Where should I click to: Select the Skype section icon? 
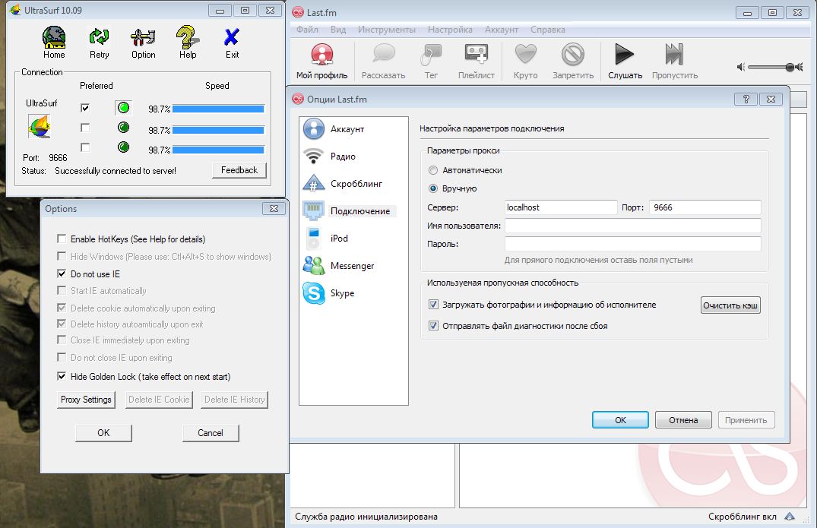(x=314, y=293)
